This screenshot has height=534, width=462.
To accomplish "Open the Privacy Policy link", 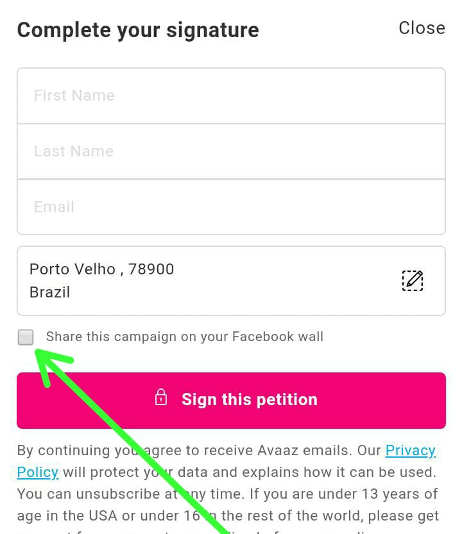I will 410,451.
